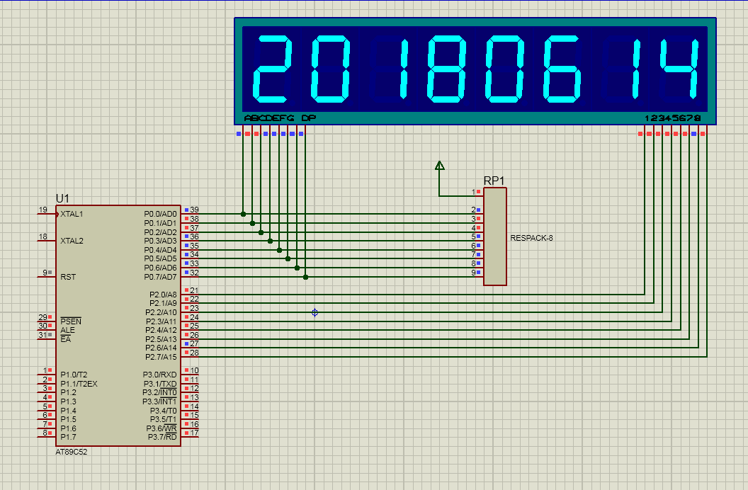The width and height of the screenshot is (748, 490).
Task: Click the P2.7/A15 pin label
Action: pos(161,357)
